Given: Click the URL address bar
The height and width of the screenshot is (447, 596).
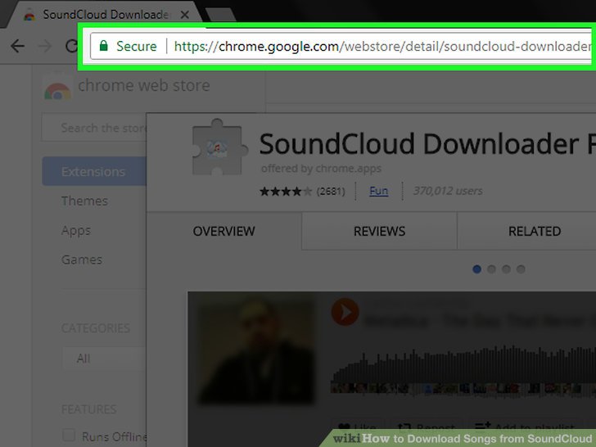Looking at the screenshot, I should click(x=341, y=46).
